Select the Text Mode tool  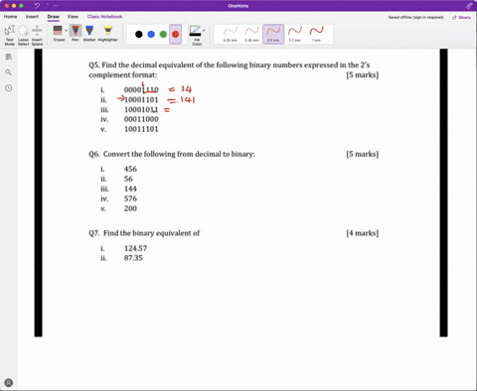[x=10, y=35]
